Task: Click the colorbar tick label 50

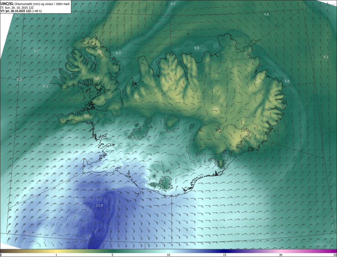Action: tap(335, 255)
